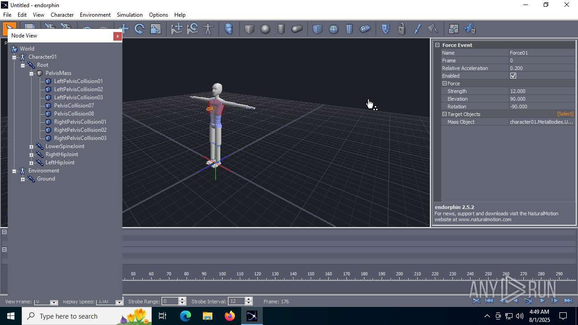Image resolution: width=578 pixels, height=325 pixels.
Task: Open the Help menu
Action: 180,15
